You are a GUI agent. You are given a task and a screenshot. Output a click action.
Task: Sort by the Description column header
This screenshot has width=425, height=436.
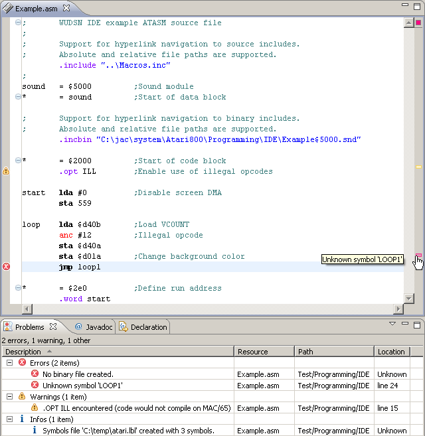(118, 352)
